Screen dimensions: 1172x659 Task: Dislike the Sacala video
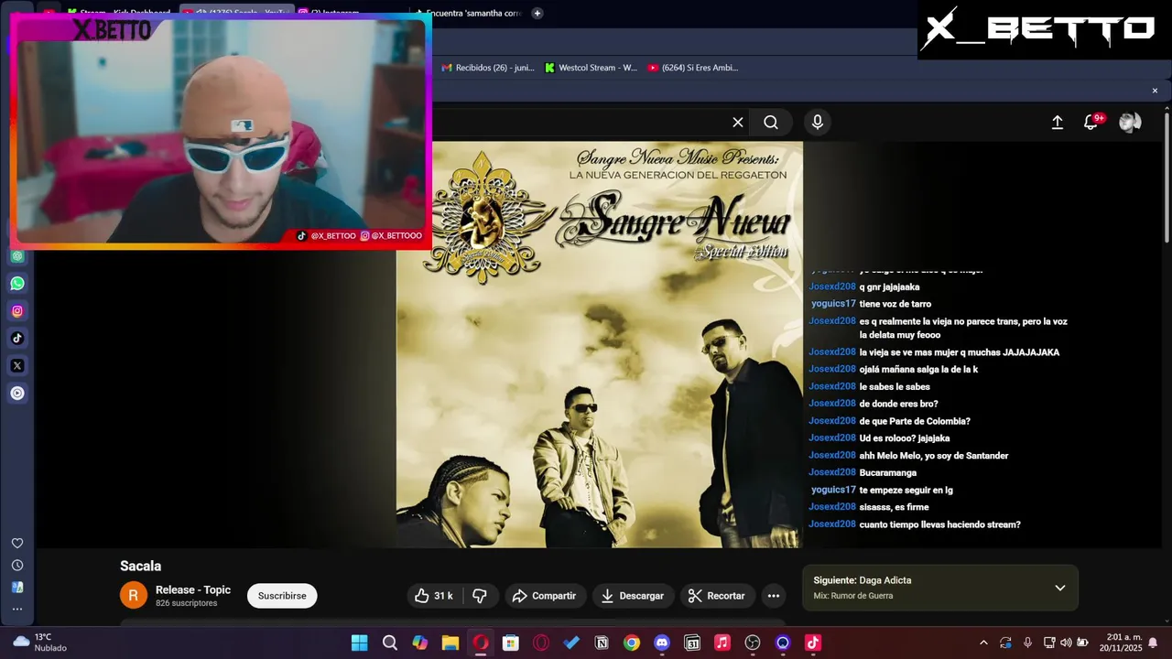(479, 596)
